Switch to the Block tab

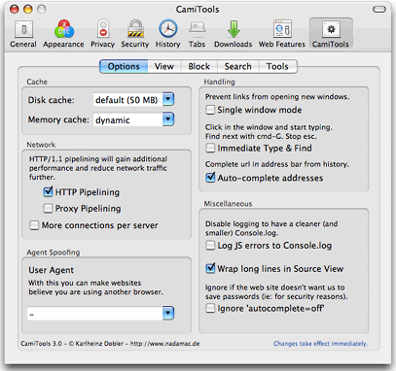(x=199, y=66)
